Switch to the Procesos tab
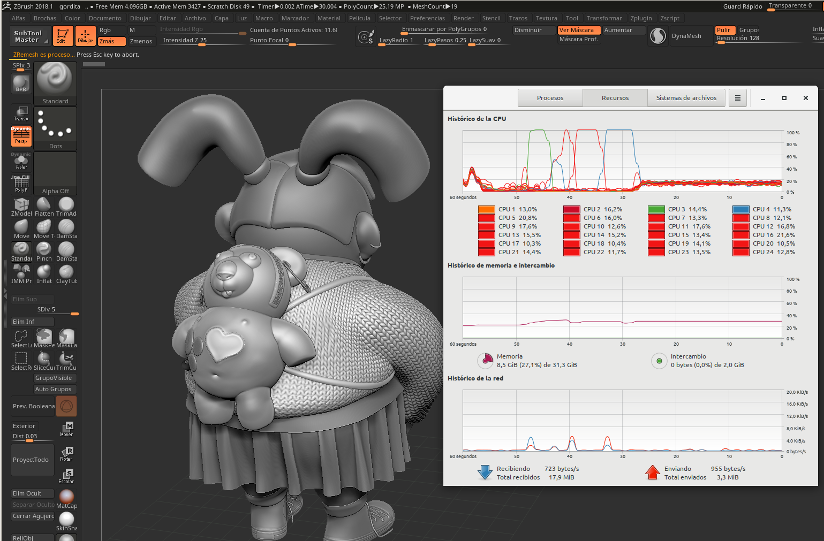The width and height of the screenshot is (824, 541). tap(550, 98)
